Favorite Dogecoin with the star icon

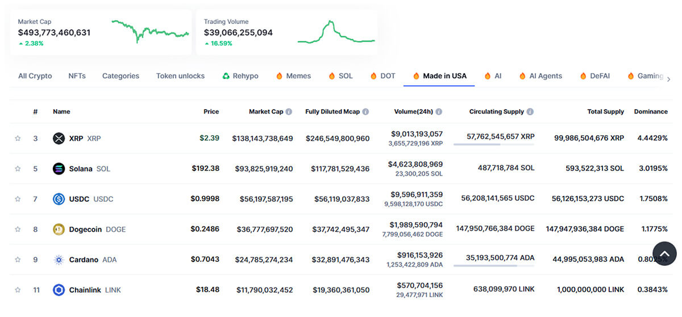pyautogui.click(x=18, y=230)
